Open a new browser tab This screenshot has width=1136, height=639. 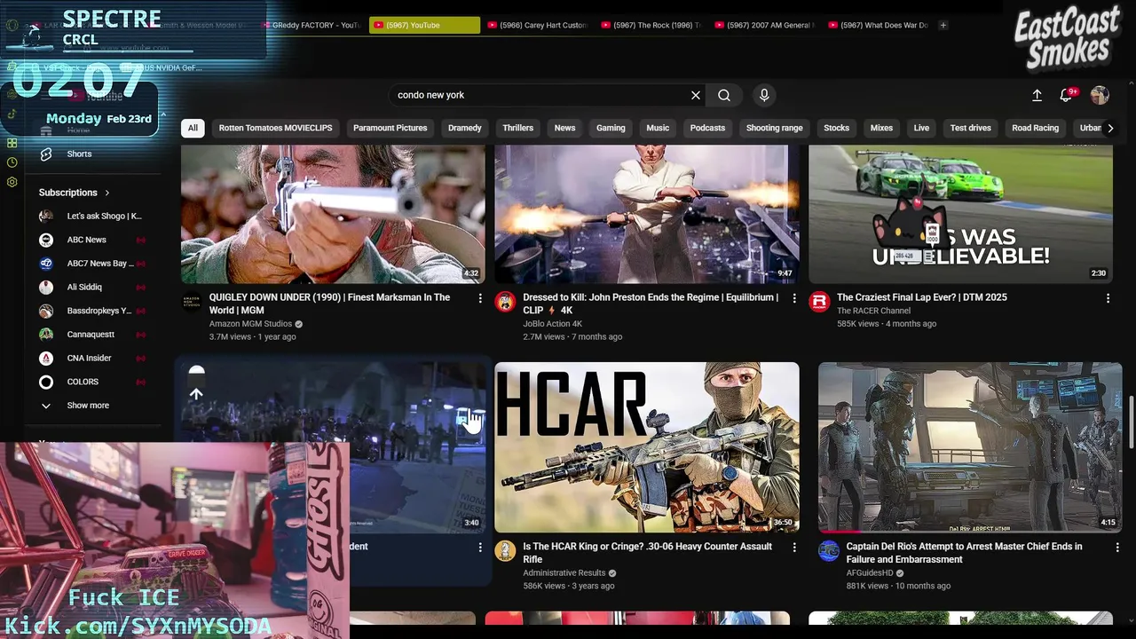(x=943, y=25)
